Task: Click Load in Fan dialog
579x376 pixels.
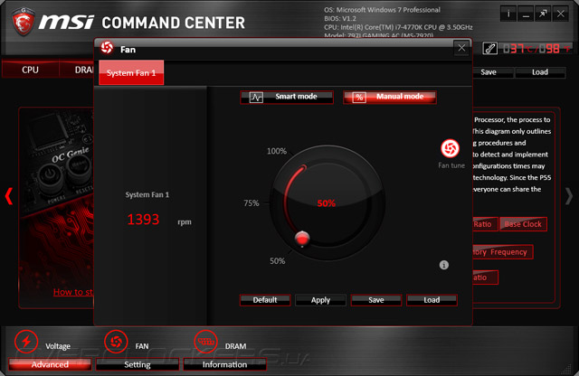Action: coord(432,300)
